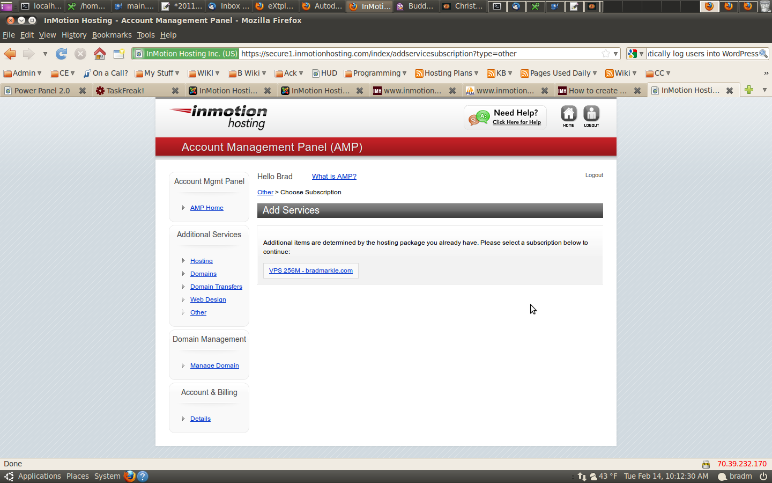Screen dimensions: 772x483
Task: Expand the back/forward history dropdown arrow
Action: (x=45, y=54)
